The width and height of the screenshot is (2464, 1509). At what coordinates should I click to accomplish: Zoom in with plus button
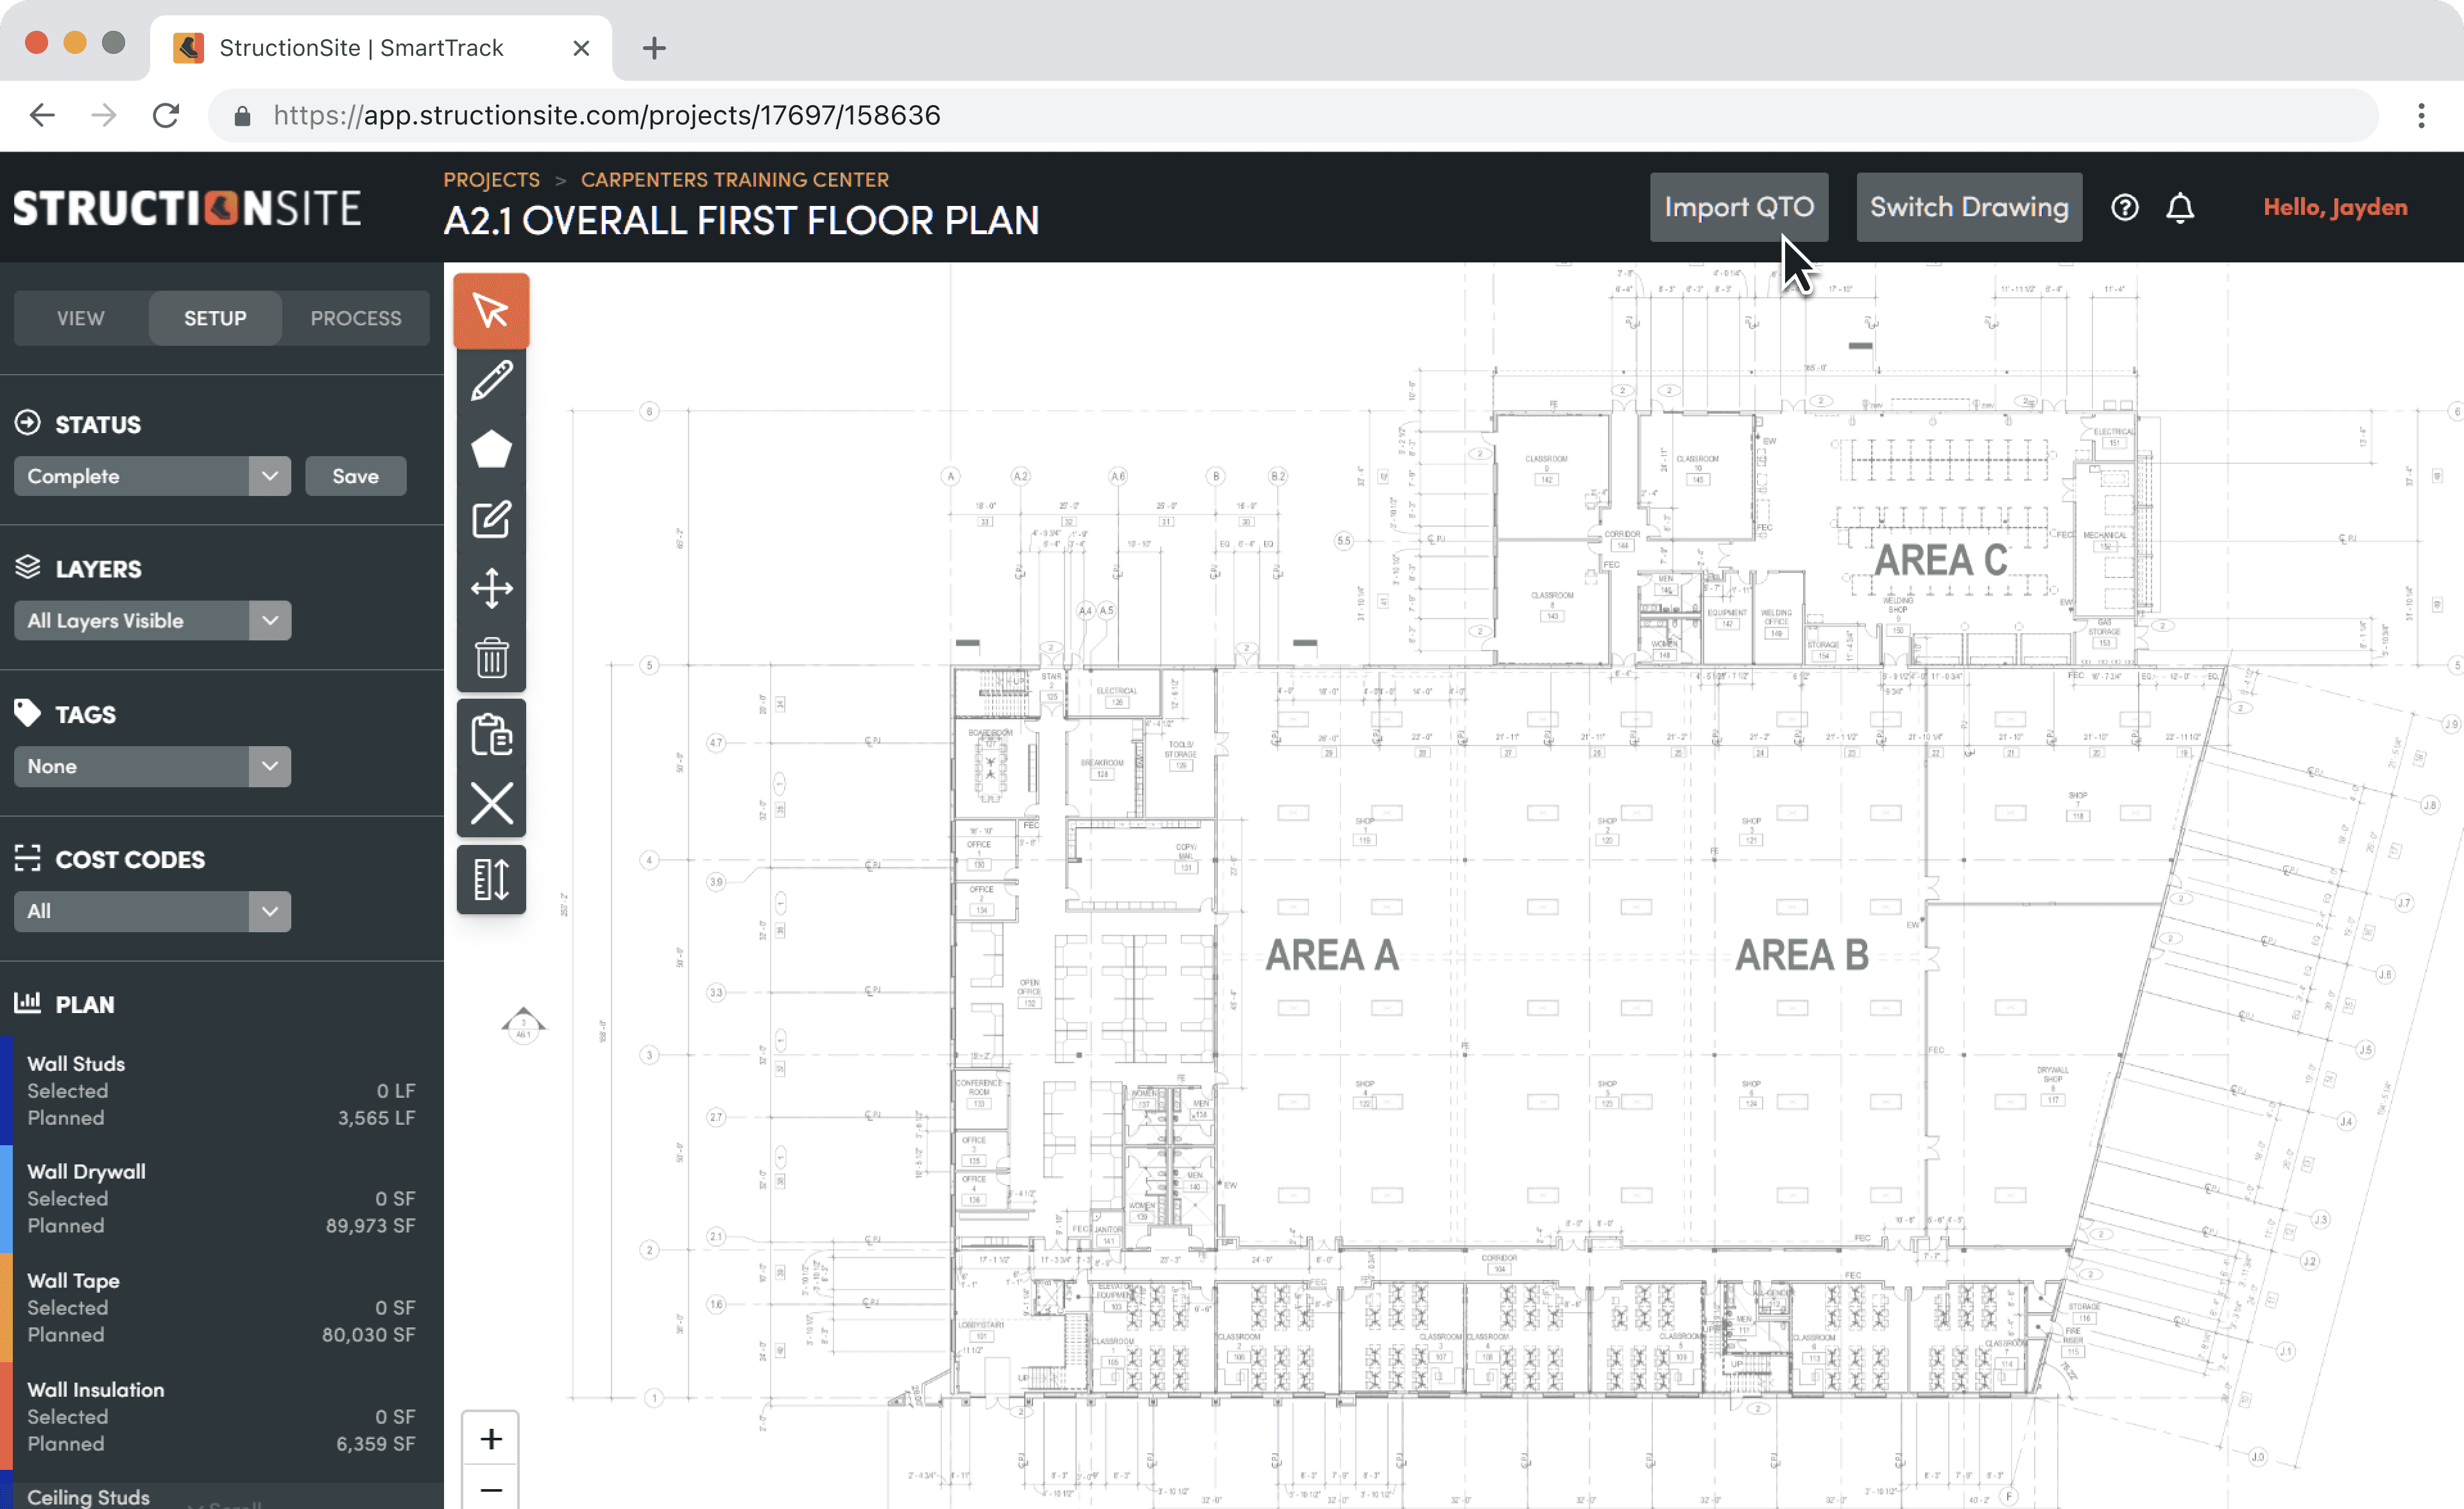[x=490, y=1438]
